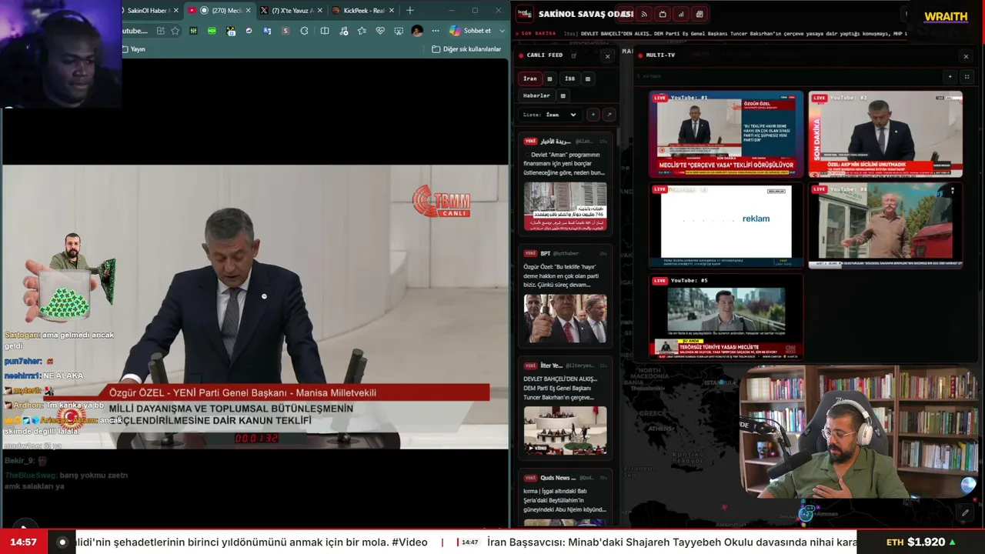Open the RSS feed icon in header

[x=644, y=14]
